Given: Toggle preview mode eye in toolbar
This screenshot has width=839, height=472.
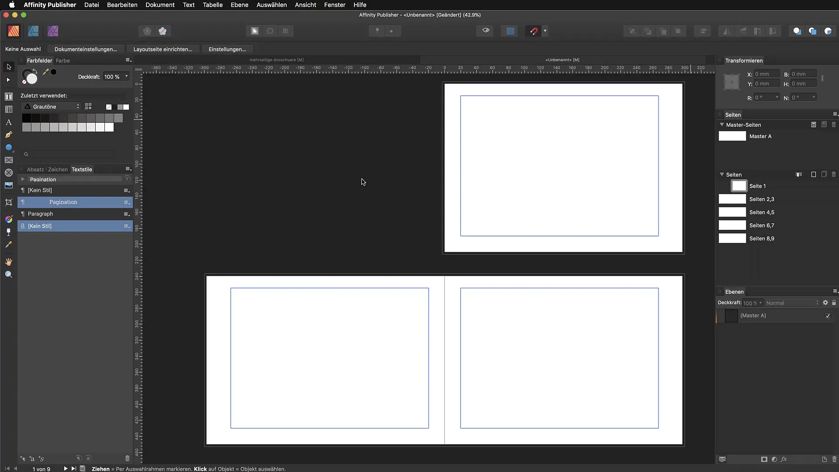Looking at the screenshot, I should click(x=485, y=31).
